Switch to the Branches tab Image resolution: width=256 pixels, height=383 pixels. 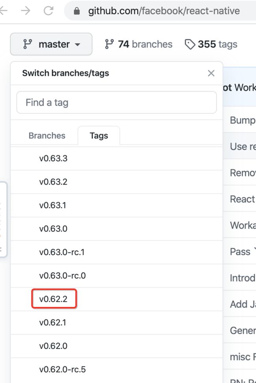coord(47,135)
